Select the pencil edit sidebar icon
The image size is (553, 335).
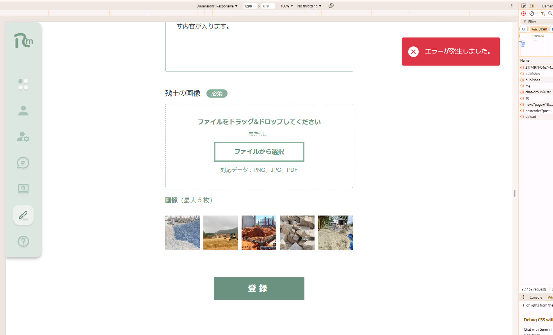[23, 215]
